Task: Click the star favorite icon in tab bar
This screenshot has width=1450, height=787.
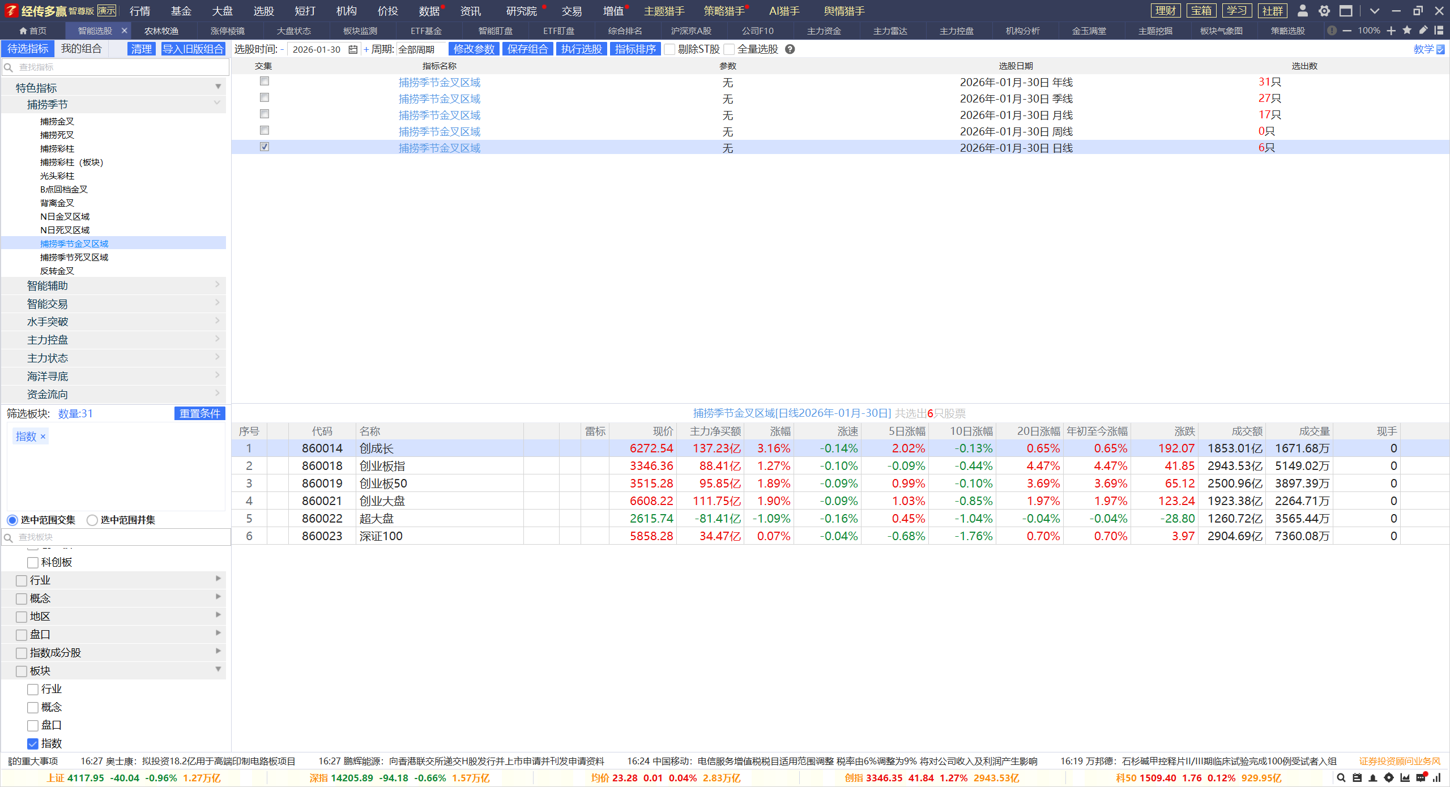Action: (1407, 31)
